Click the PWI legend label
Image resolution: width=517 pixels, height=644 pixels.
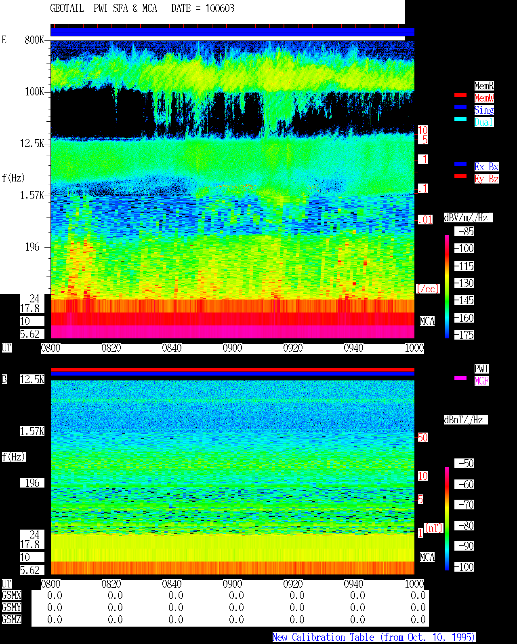tap(481, 369)
